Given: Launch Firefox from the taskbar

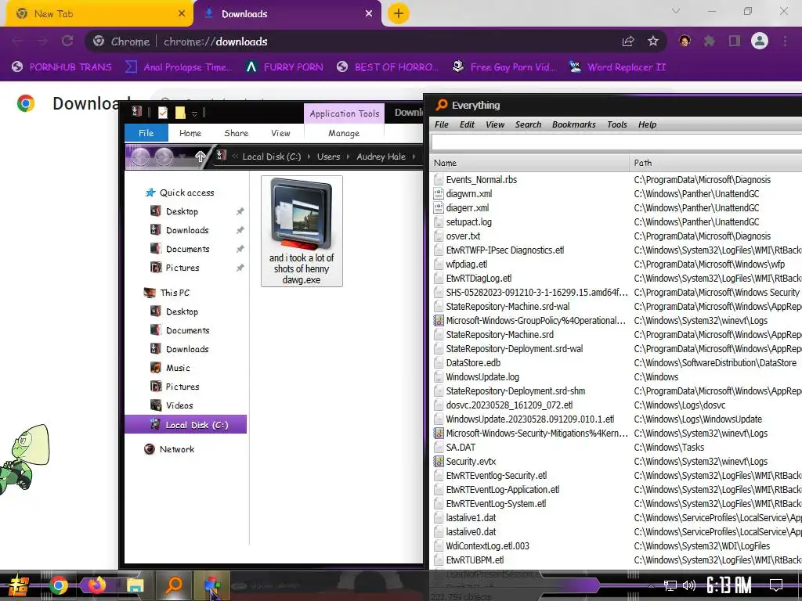Looking at the screenshot, I should tap(96, 585).
